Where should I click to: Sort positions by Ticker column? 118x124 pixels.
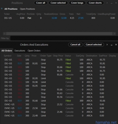[x=7, y=14]
